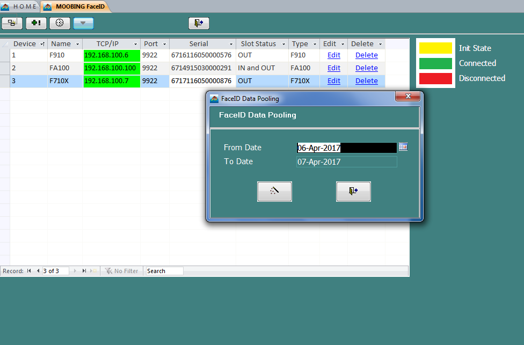
Task: Click the clock icon toolbar button
Action: (60, 23)
